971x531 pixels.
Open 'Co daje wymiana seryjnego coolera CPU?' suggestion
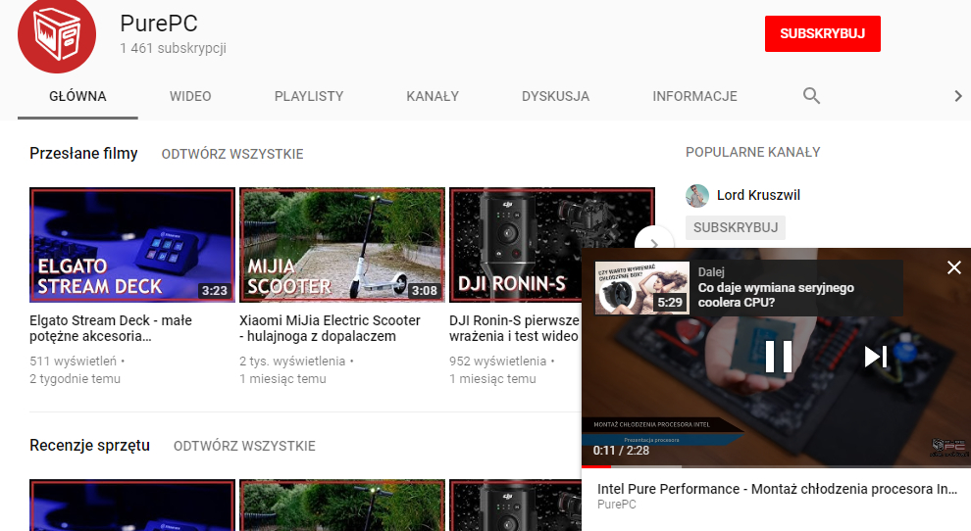[776, 295]
